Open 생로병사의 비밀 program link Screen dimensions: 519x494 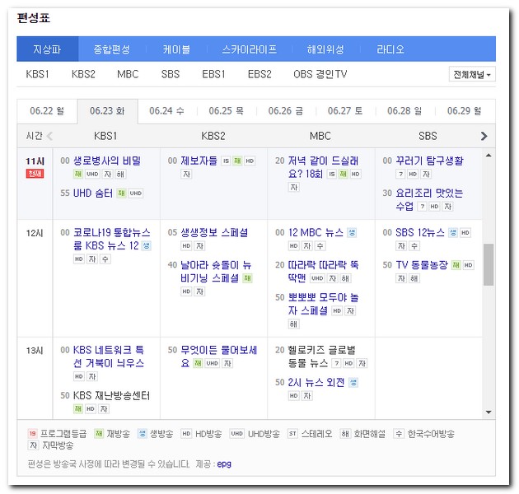point(106,161)
